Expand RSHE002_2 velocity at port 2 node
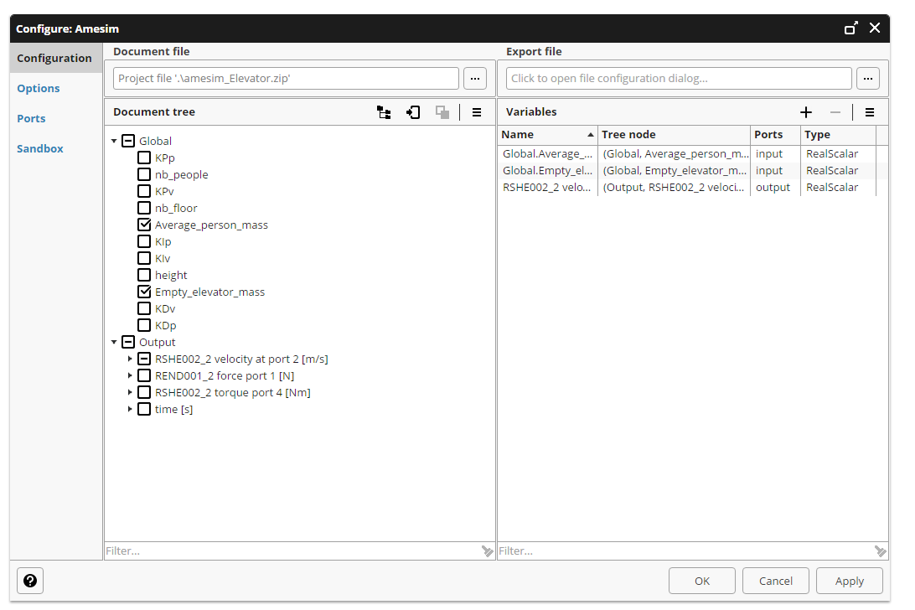Screen dimensions: 915x610 click(x=130, y=359)
